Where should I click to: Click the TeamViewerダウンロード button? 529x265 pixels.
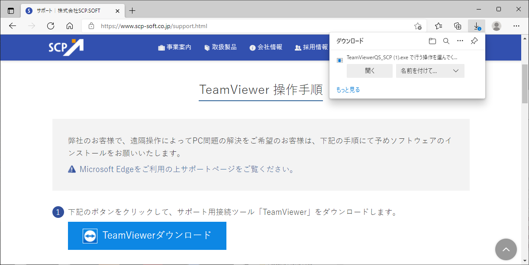pyautogui.click(x=147, y=236)
